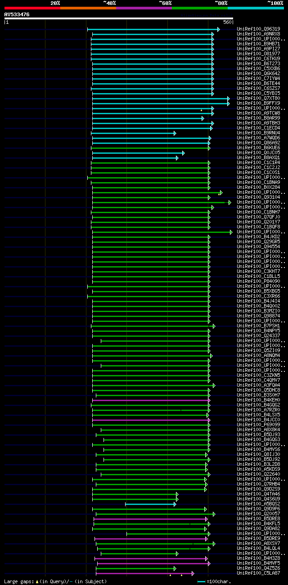Open hit UniRef100_A9NRX8
This screenshot has width=288, height=585.
click(x=258, y=34)
